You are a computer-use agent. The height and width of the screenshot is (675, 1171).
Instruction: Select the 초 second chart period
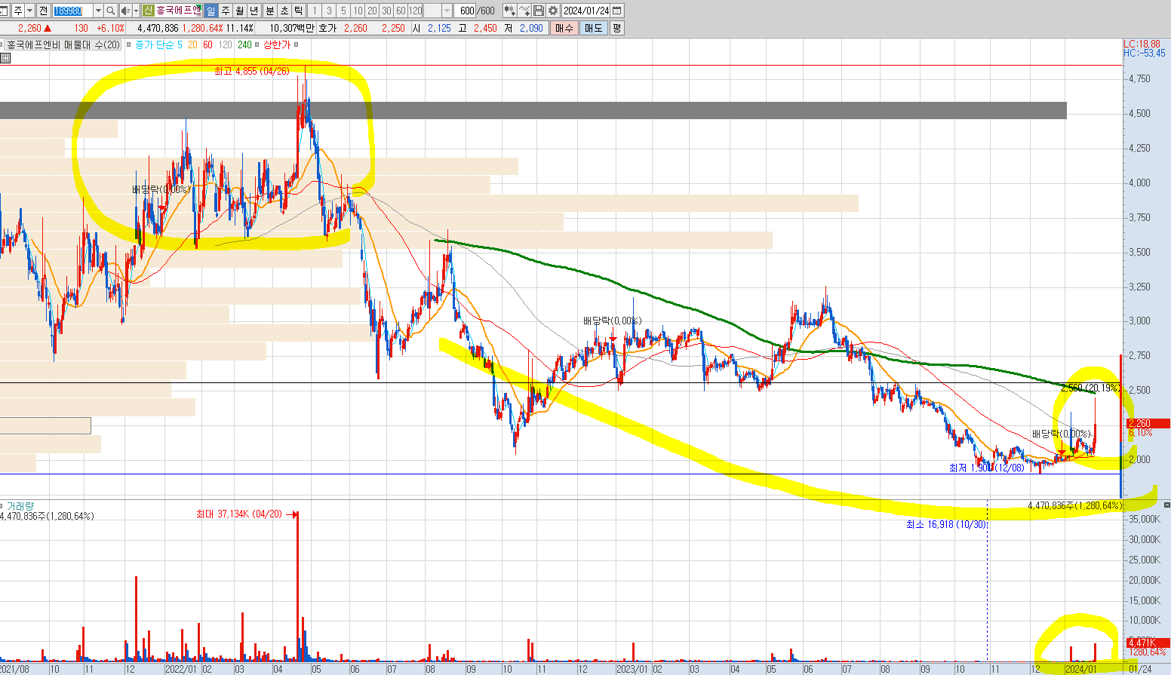point(284,11)
